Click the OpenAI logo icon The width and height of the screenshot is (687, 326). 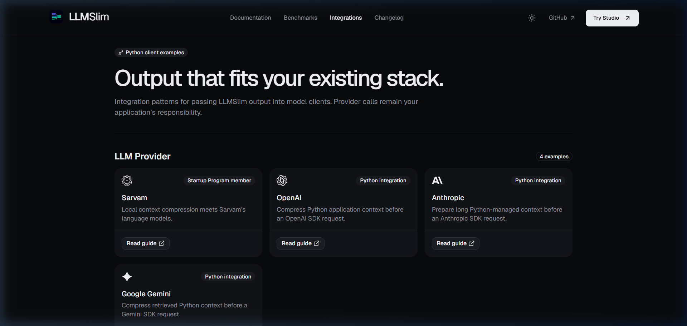point(282,181)
